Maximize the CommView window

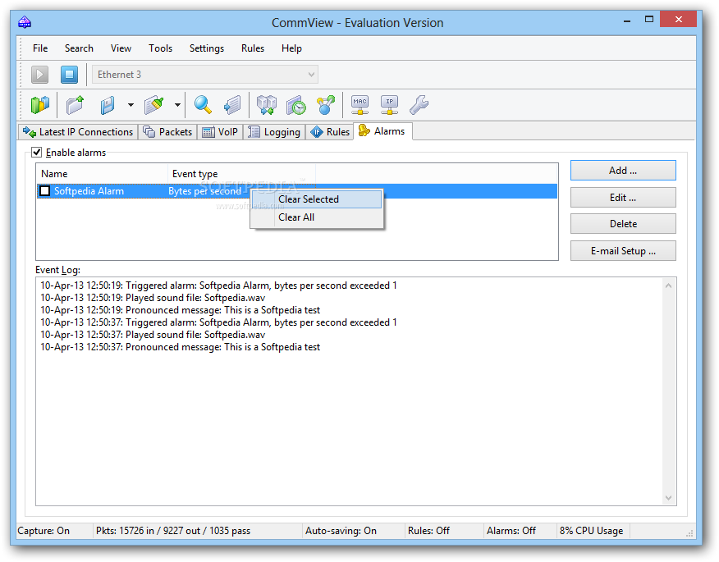click(649, 19)
